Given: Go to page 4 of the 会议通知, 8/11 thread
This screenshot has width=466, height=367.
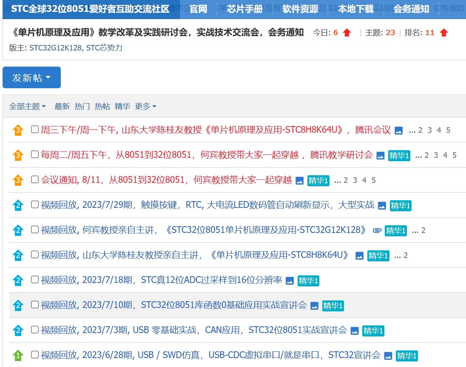Looking at the screenshot, I should tap(364, 180).
